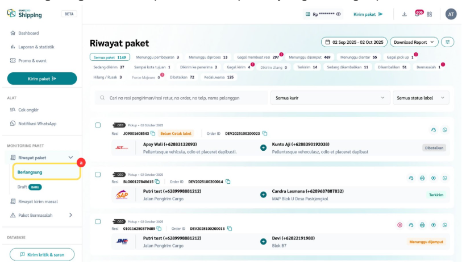Click the download icon in top header
This screenshot has height=264, width=466.
click(405, 14)
